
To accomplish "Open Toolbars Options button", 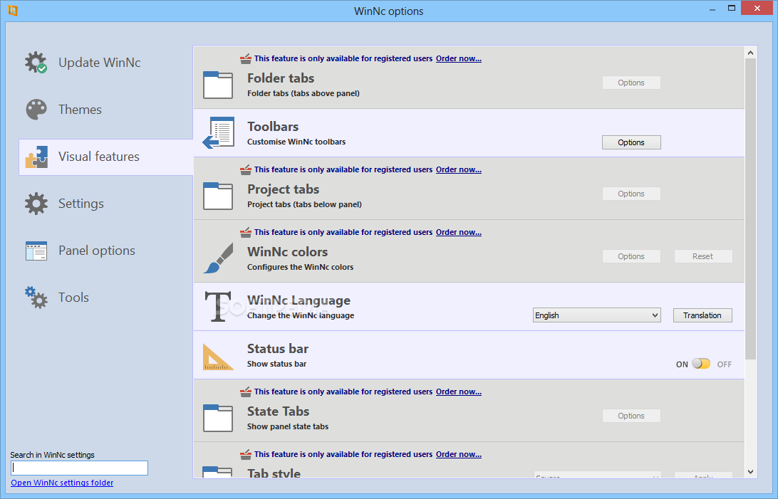I will click(631, 142).
